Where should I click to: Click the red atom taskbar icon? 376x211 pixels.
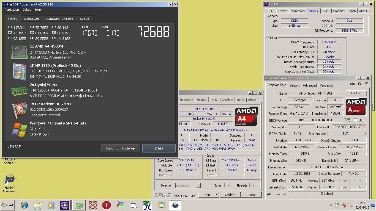click(x=93, y=205)
